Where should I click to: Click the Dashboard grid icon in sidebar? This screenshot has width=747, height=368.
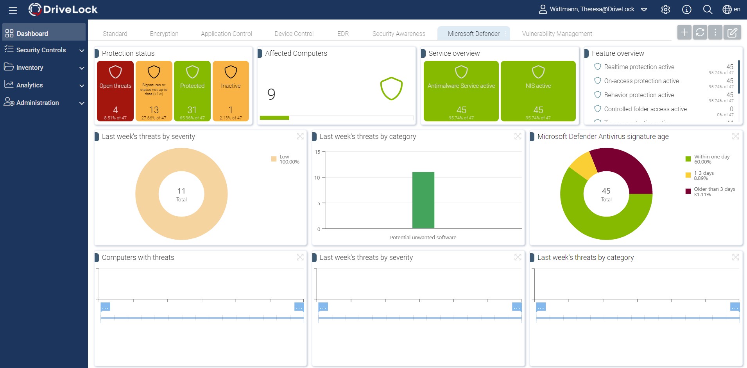[9, 34]
